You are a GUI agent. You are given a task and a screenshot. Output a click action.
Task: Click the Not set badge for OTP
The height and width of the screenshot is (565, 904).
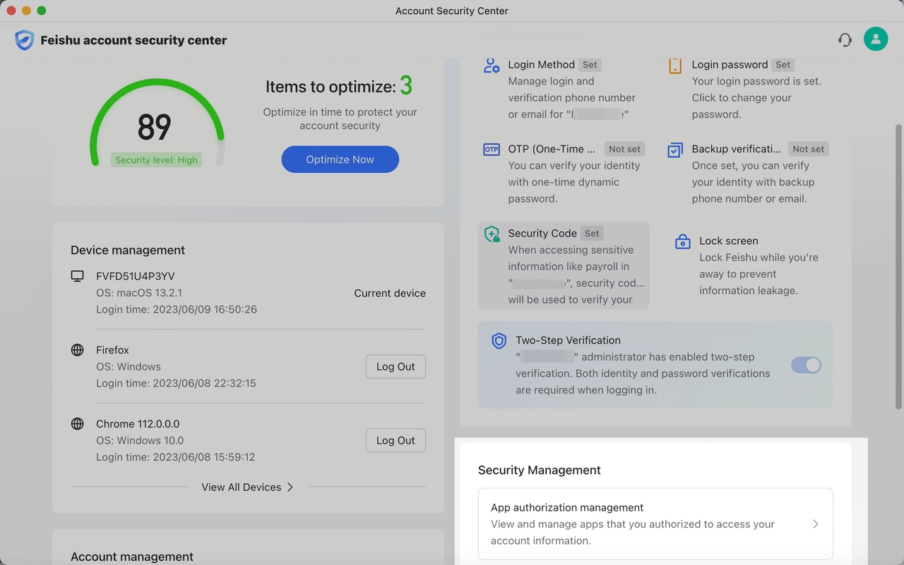pos(624,149)
